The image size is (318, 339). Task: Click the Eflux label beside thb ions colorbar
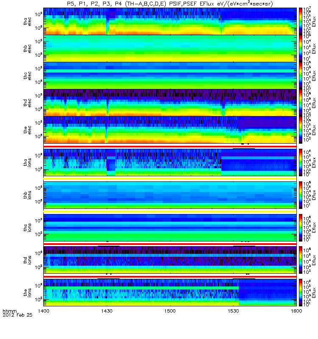click(314, 195)
